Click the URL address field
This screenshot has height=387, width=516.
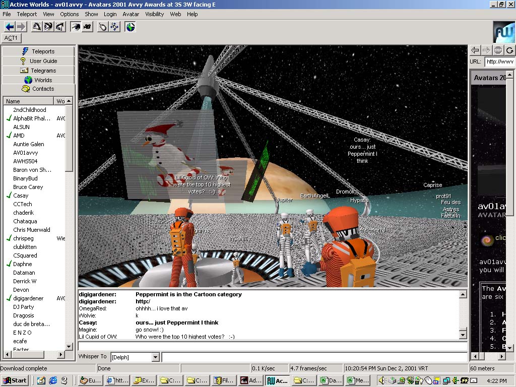click(x=499, y=61)
